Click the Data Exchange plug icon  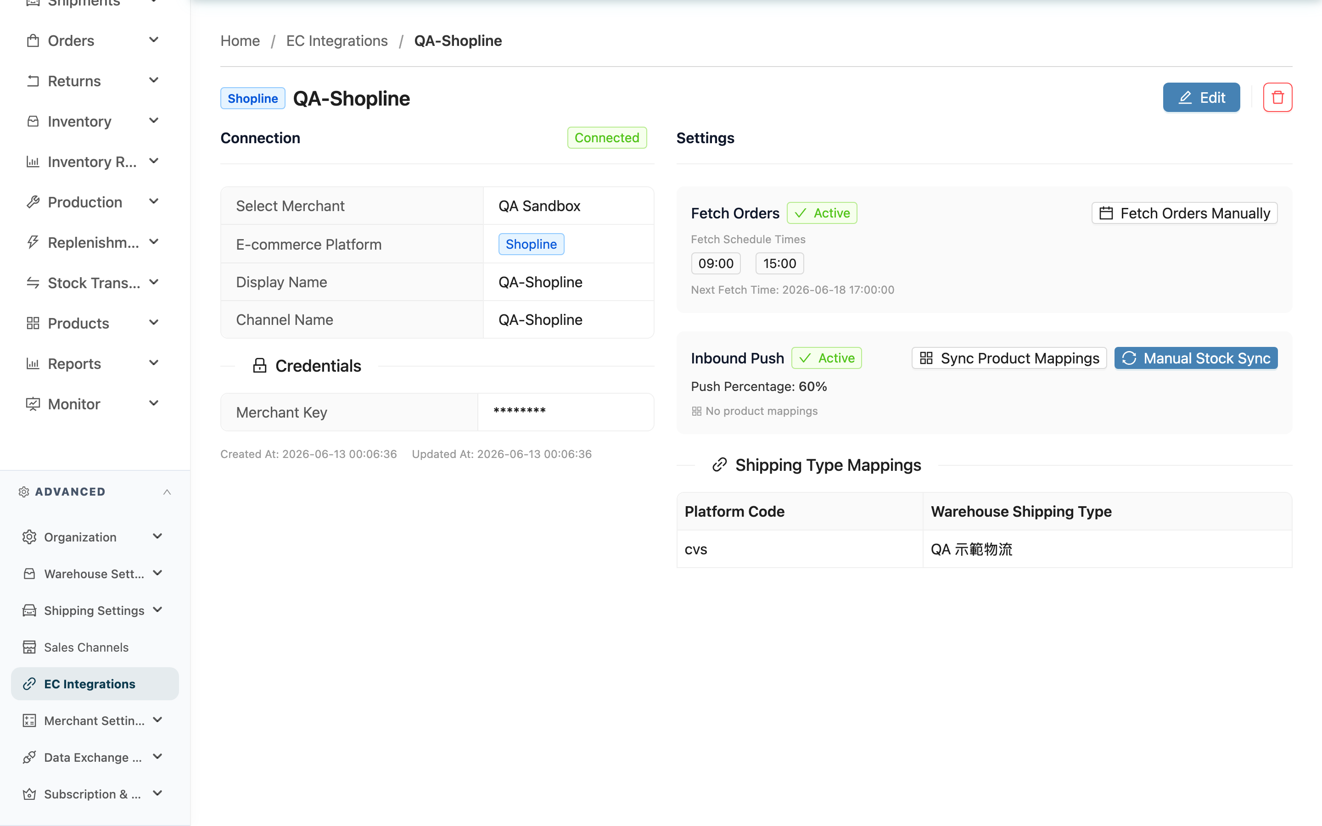[29, 757]
